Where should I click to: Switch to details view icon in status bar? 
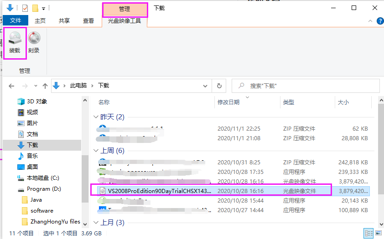pos(368,234)
